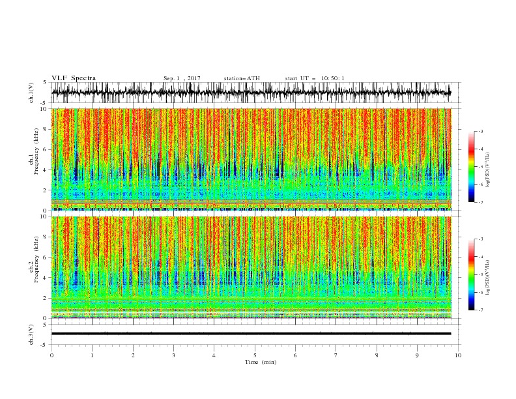
Task: Click the 'Time (min)' axis label
Action: coord(261,362)
